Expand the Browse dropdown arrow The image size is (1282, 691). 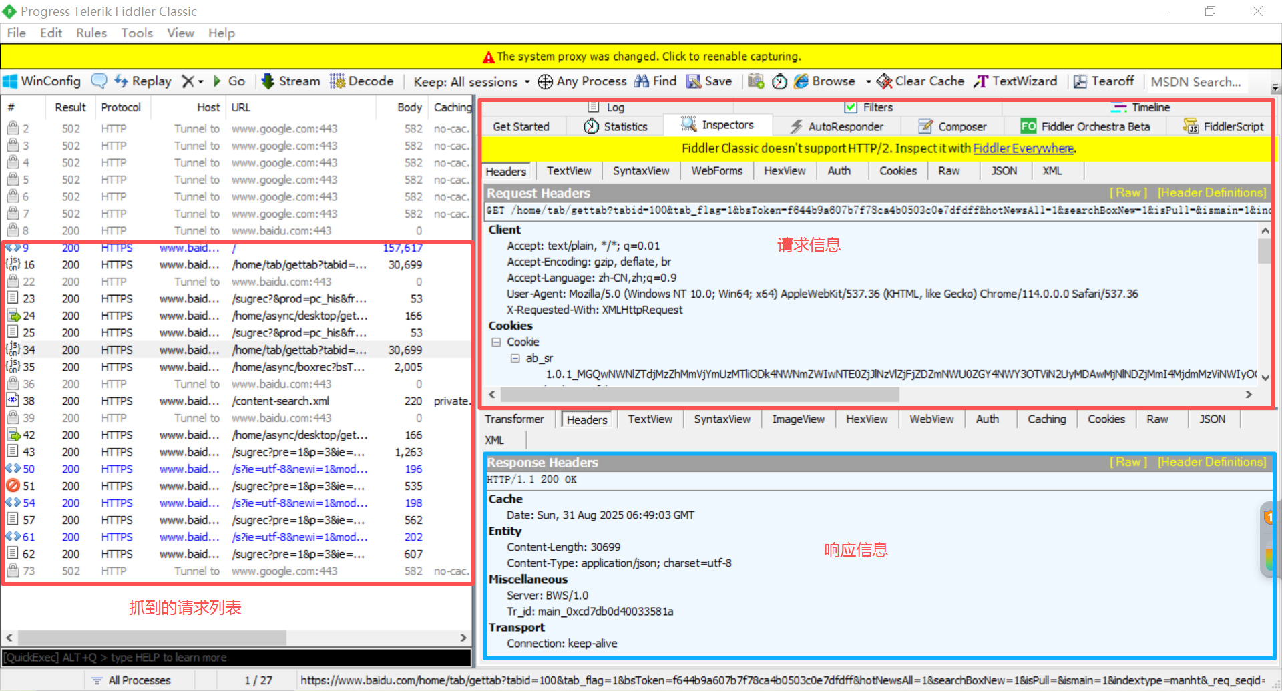pyautogui.click(x=868, y=82)
